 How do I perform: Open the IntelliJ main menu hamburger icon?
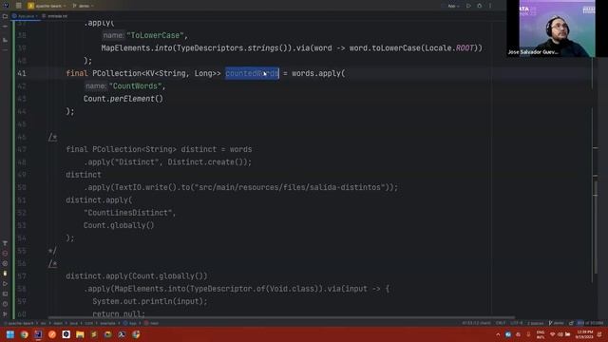(x=18, y=6)
